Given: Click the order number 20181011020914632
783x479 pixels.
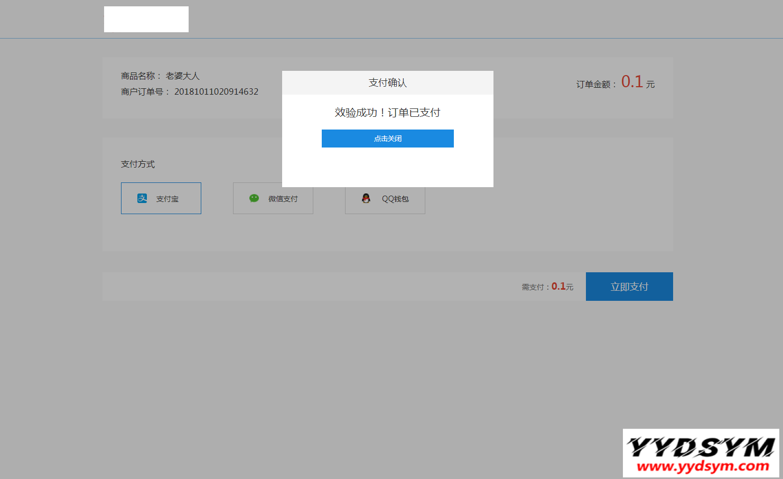Looking at the screenshot, I should [217, 91].
